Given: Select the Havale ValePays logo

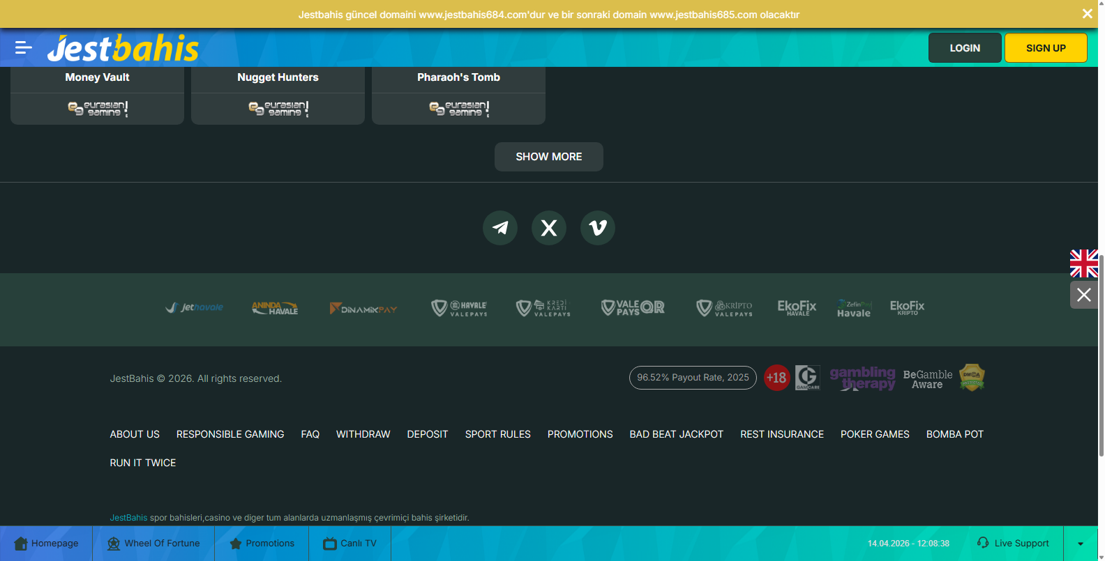Looking at the screenshot, I should coord(459,308).
